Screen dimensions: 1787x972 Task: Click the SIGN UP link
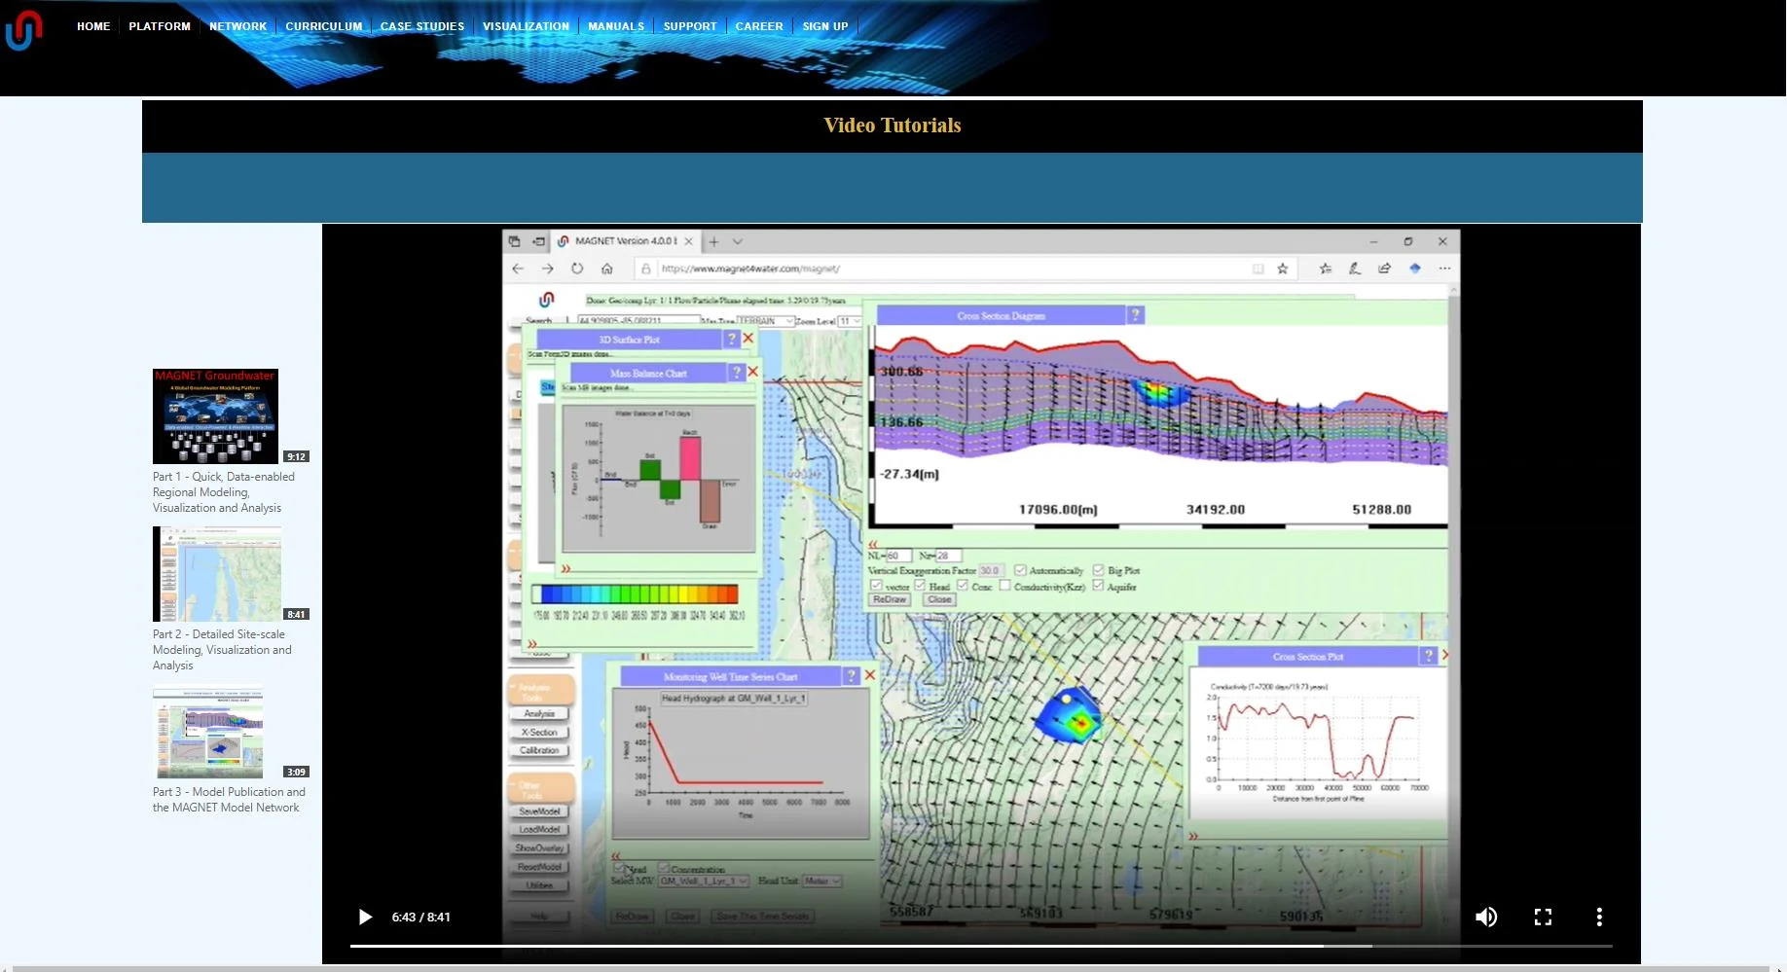pos(825,26)
